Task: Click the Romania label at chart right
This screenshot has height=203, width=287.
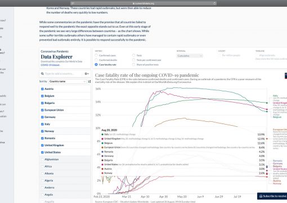Action: 277,161
